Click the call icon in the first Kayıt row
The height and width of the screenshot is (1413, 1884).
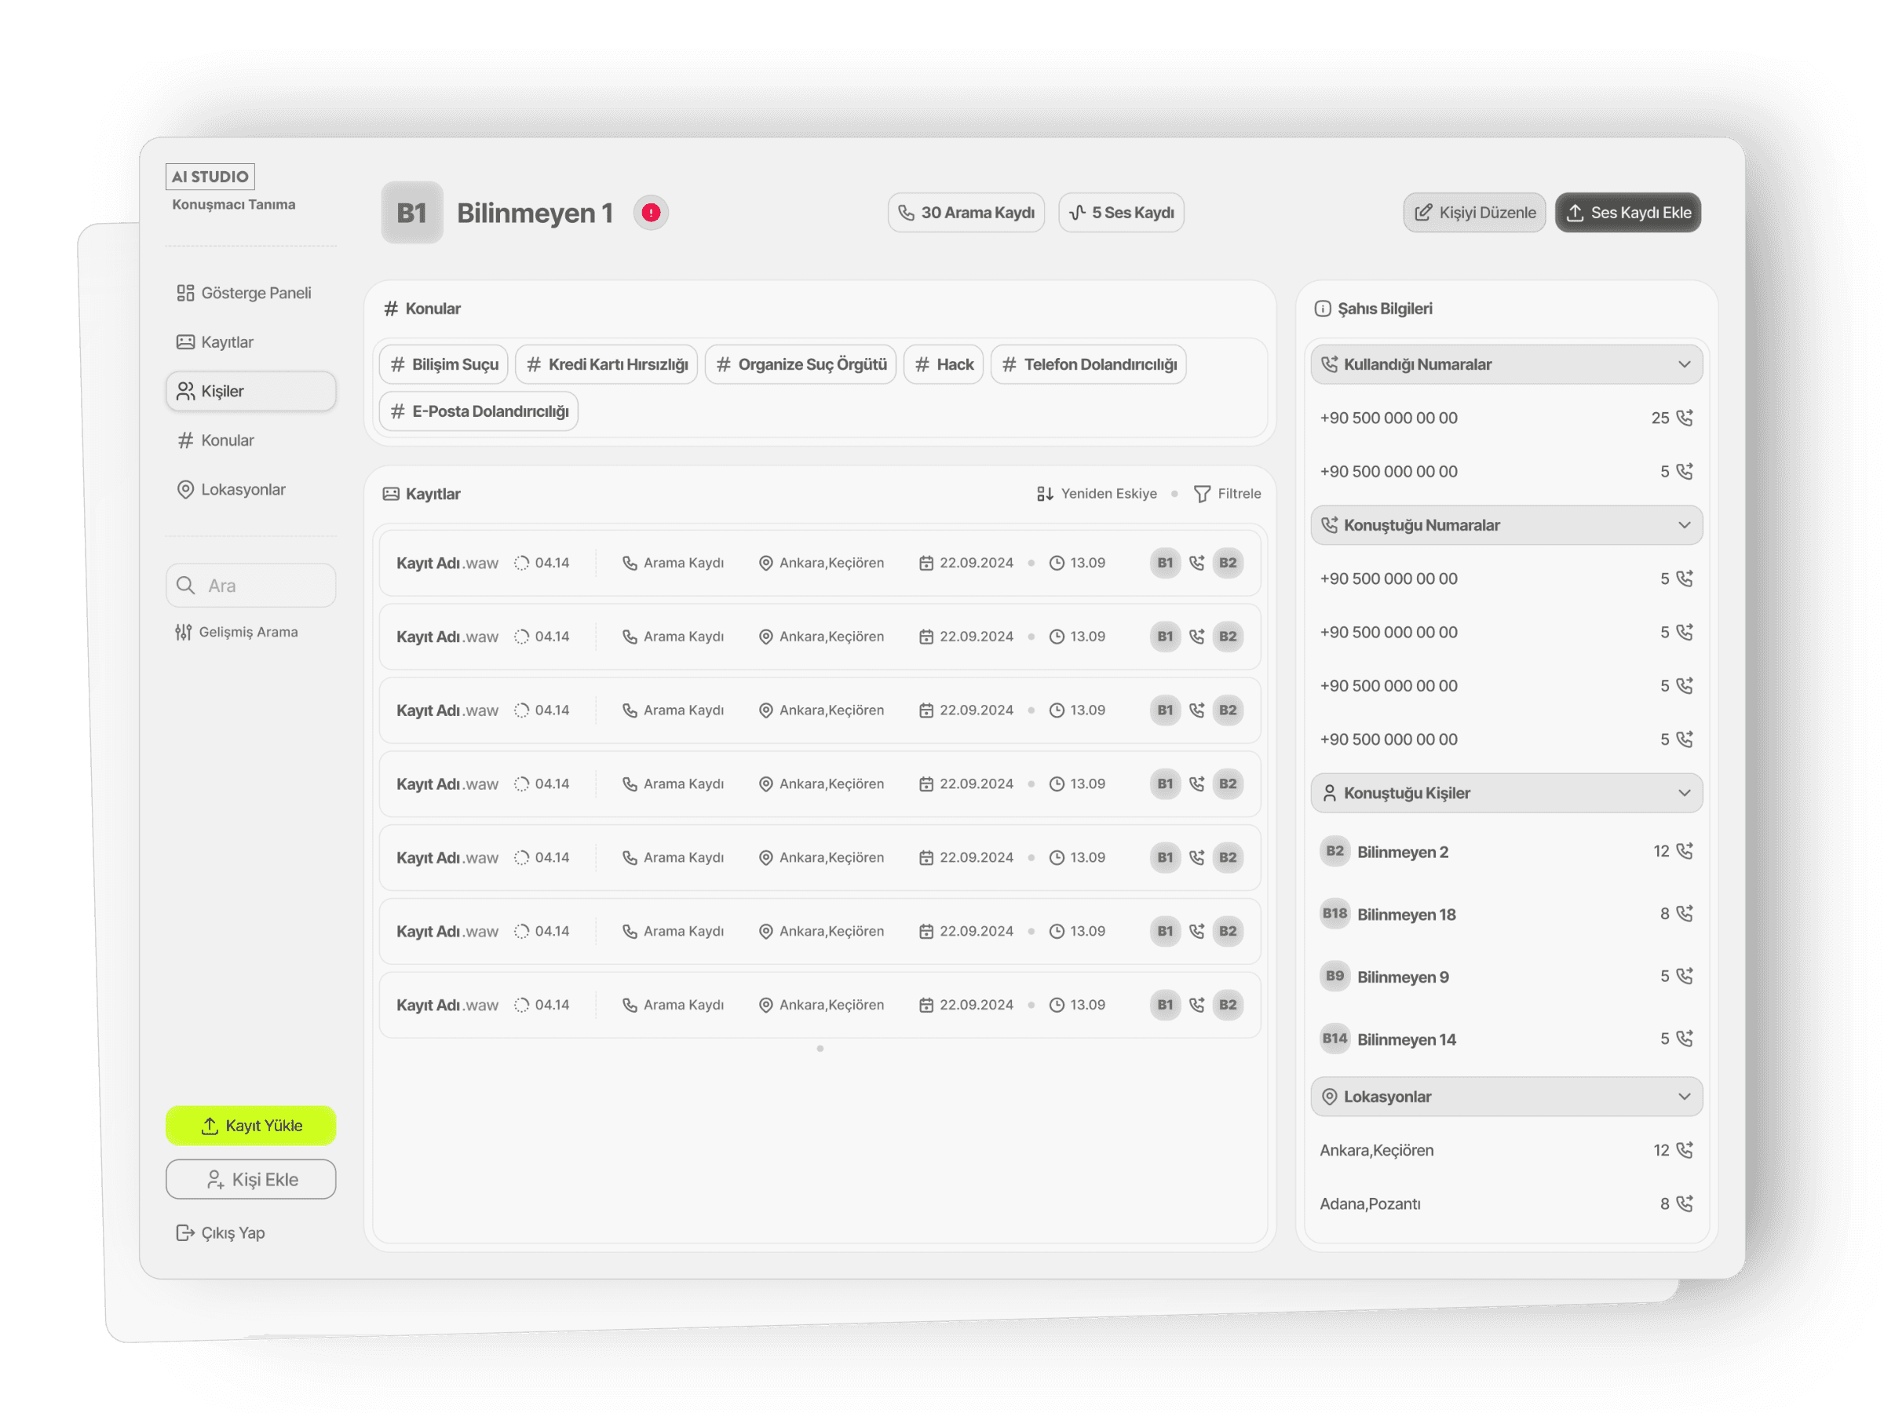coord(1196,563)
